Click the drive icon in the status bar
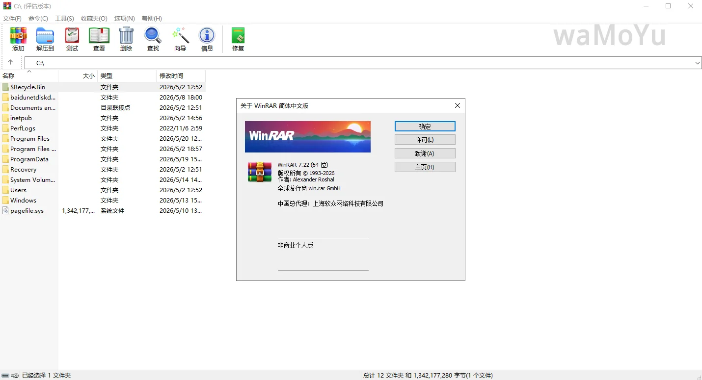 pos(5,376)
